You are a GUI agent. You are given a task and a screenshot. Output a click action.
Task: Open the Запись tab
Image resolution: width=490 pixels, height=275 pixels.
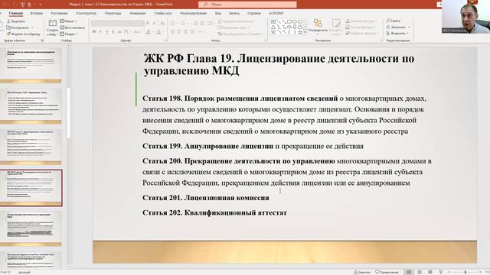234,14
